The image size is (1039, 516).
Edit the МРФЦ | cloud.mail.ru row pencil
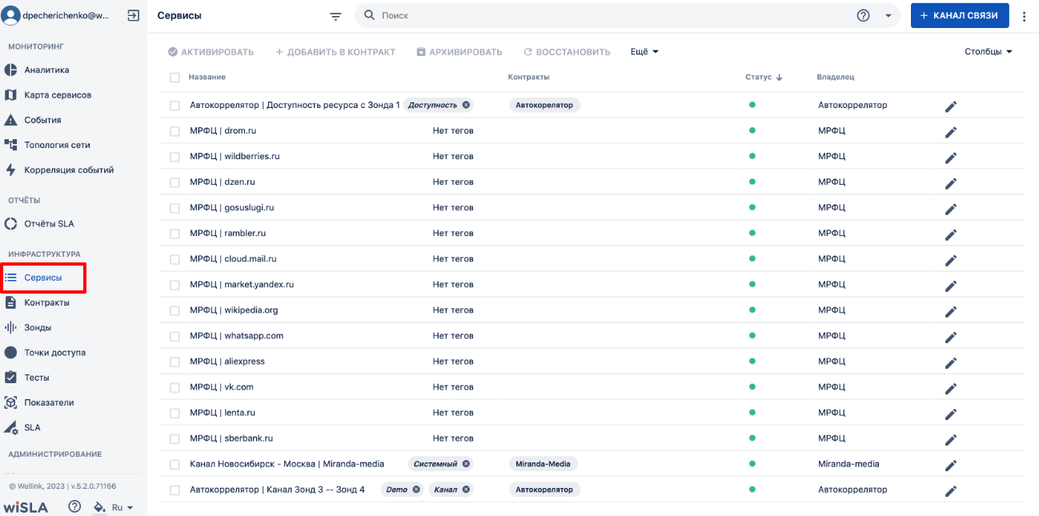951,260
